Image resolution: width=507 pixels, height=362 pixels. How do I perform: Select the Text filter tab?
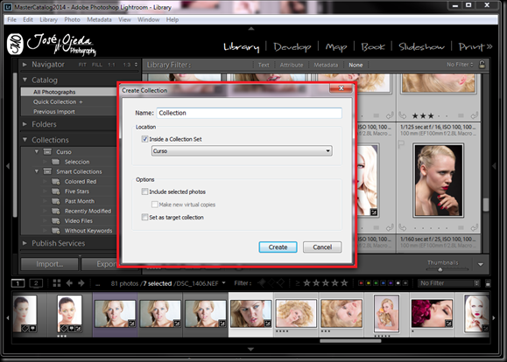coord(264,65)
